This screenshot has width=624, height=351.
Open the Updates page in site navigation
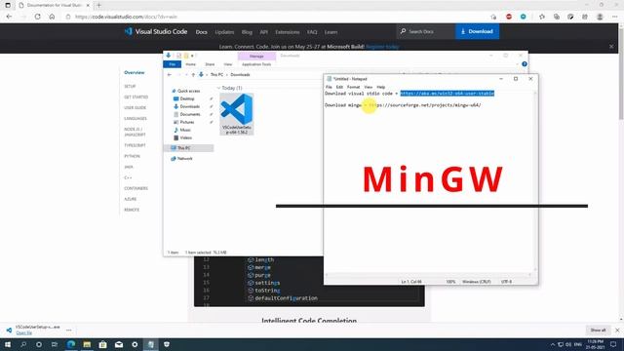point(224,32)
